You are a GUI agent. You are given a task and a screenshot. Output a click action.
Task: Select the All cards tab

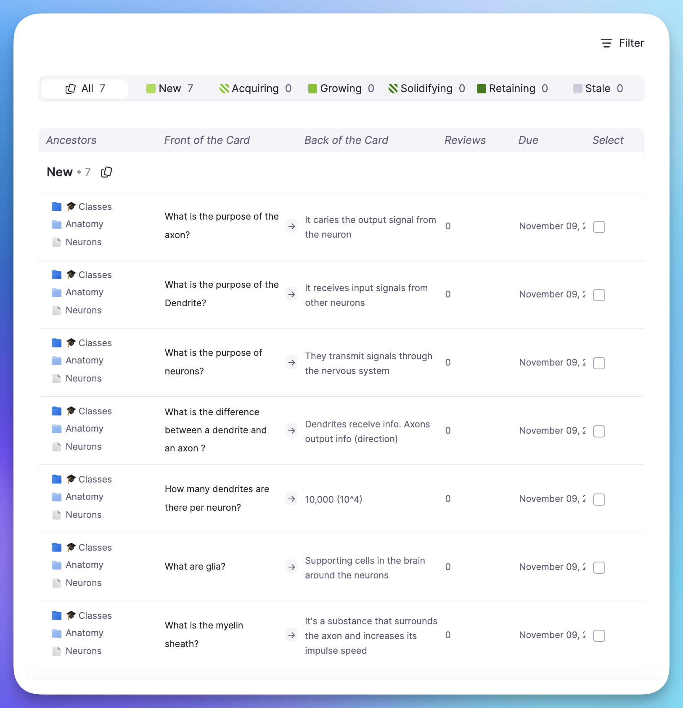coord(85,89)
